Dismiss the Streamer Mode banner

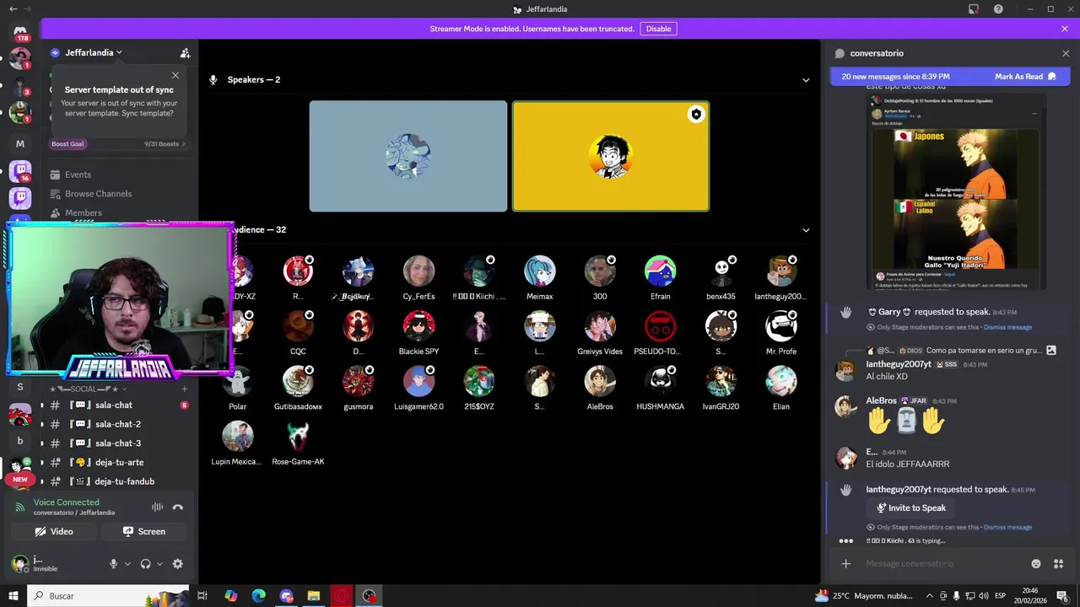click(x=1065, y=29)
